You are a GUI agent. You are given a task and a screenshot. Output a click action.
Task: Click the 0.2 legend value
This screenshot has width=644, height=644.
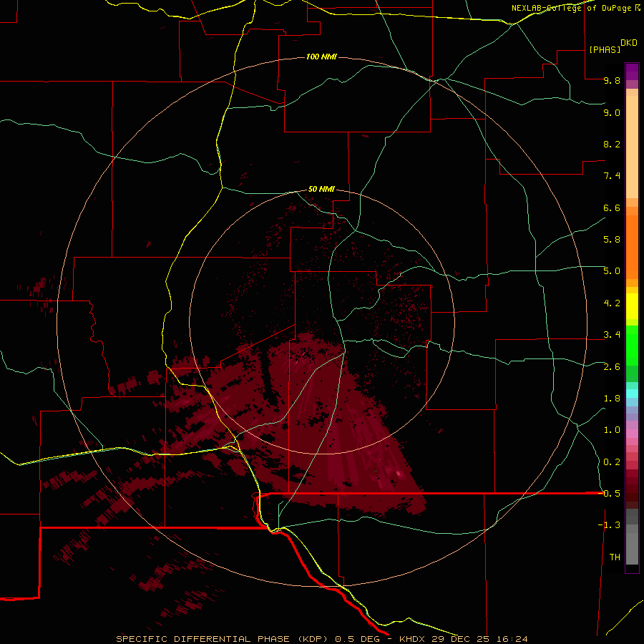tap(612, 462)
